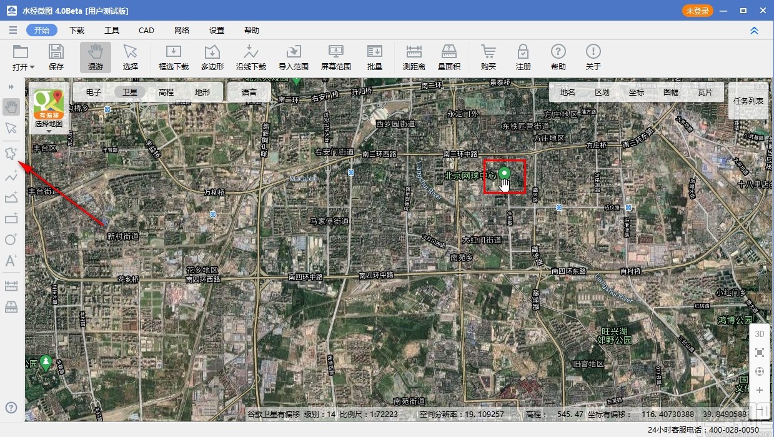
Task: Click the 高程 545.47 status text
Action: (555, 414)
